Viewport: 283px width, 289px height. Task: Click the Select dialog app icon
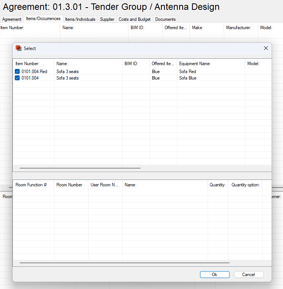tap(19, 48)
